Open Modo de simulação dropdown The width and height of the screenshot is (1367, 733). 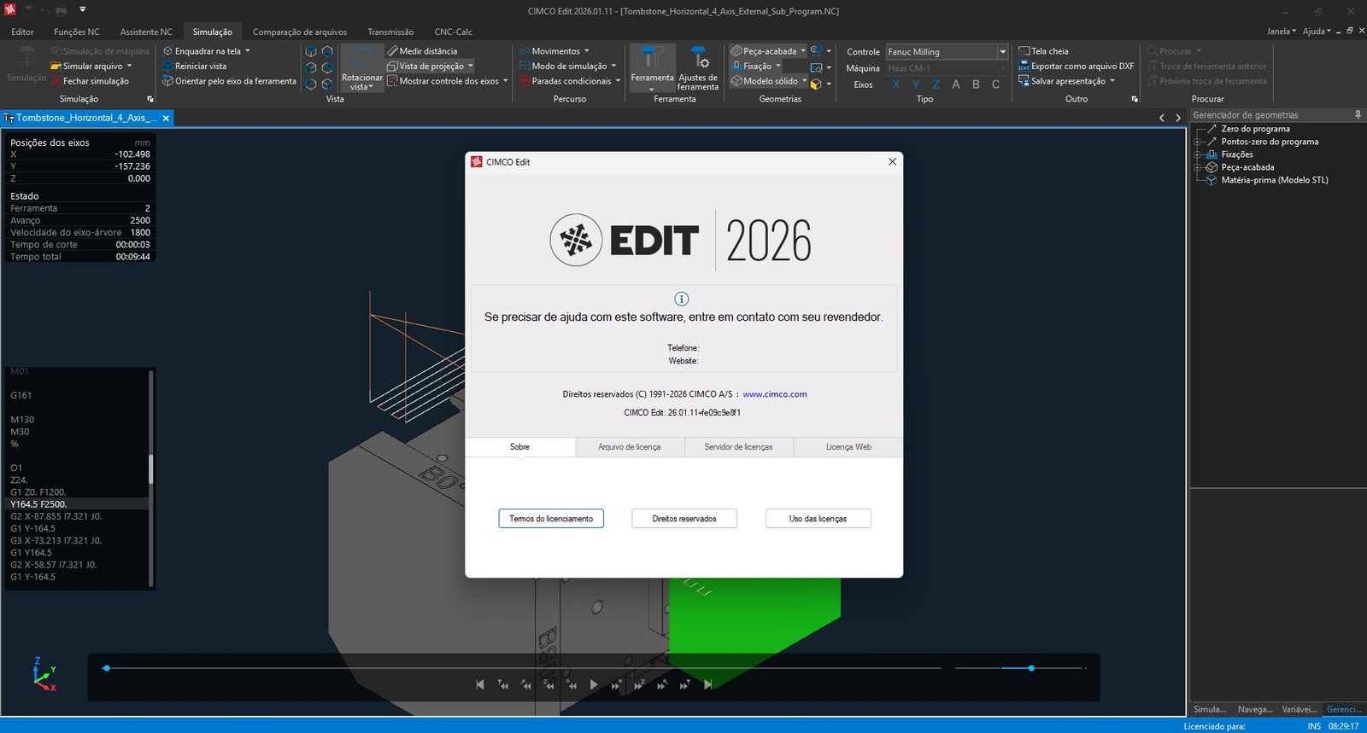point(613,66)
